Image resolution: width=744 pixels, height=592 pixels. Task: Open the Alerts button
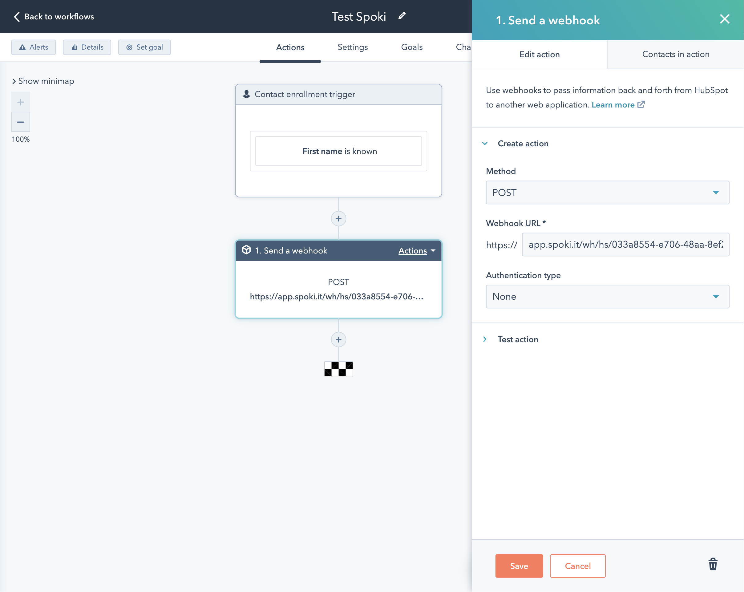pyautogui.click(x=34, y=47)
